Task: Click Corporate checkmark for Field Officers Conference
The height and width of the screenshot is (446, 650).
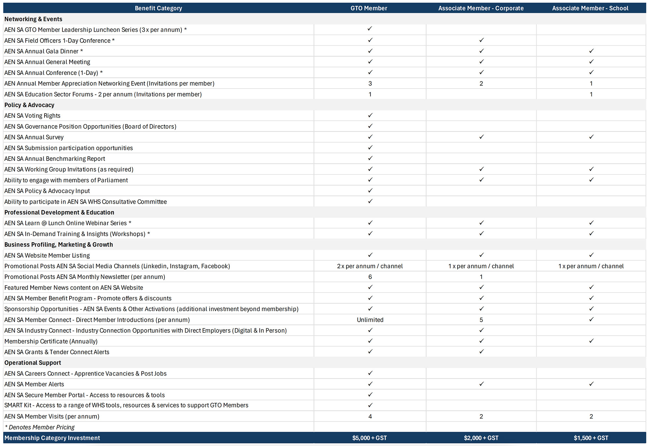Action: click(481, 40)
